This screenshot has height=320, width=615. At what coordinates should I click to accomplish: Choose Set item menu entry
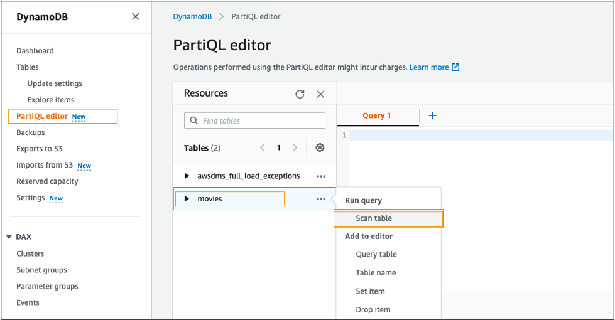click(x=370, y=291)
